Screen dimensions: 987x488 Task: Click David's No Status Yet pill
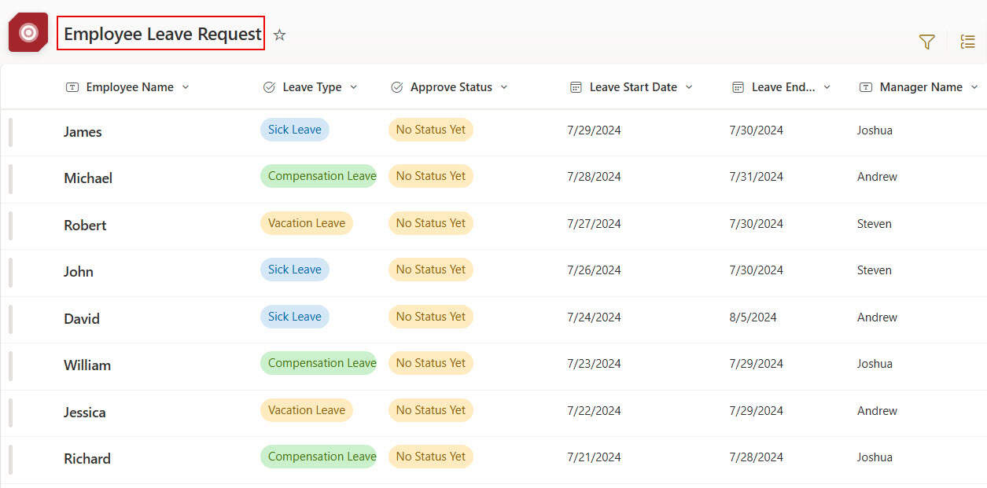pyautogui.click(x=431, y=317)
